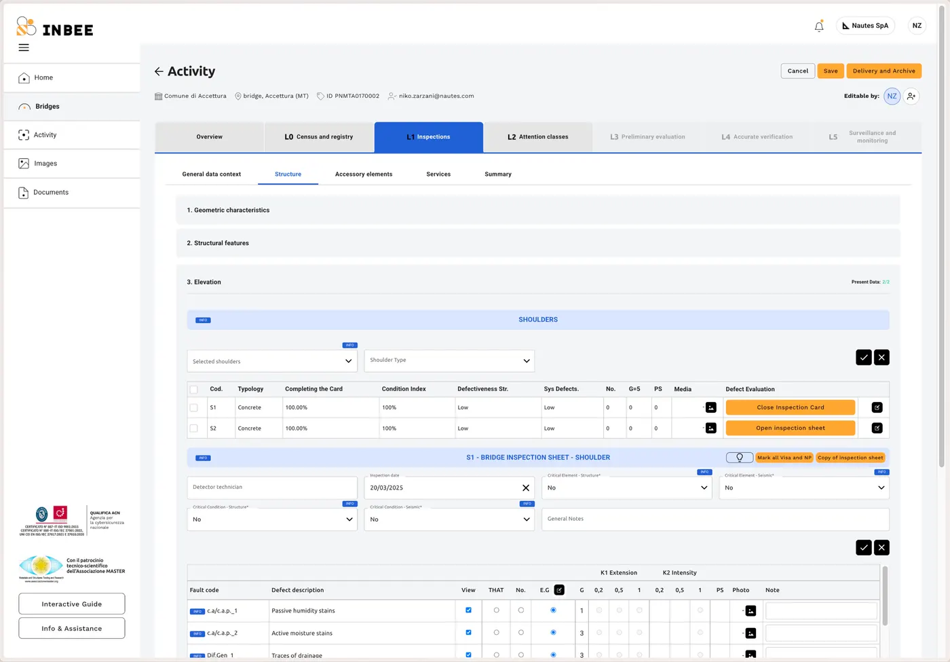Click Delivery and Archive button
The image size is (950, 662).
click(884, 71)
